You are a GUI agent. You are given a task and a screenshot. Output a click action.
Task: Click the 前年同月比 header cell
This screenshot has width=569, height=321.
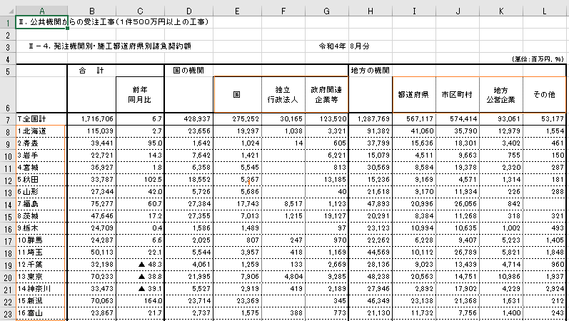click(x=139, y=93)
